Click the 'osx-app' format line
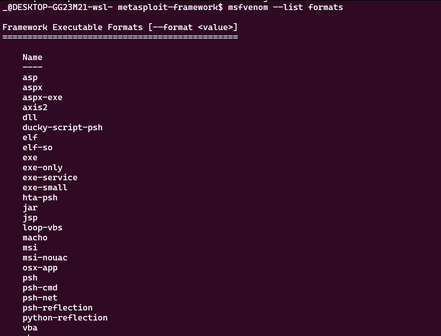This screenshot has height=336, width=441. pos(40,267)
